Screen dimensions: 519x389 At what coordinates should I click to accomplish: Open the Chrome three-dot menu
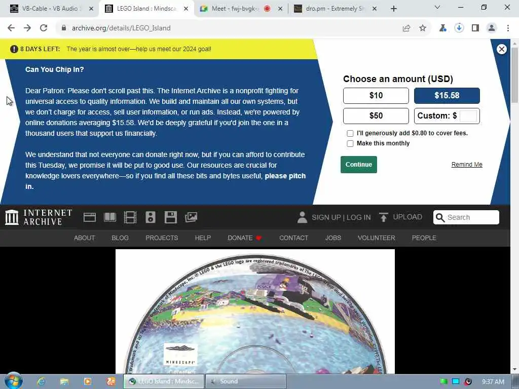click(x=508, y=28)
